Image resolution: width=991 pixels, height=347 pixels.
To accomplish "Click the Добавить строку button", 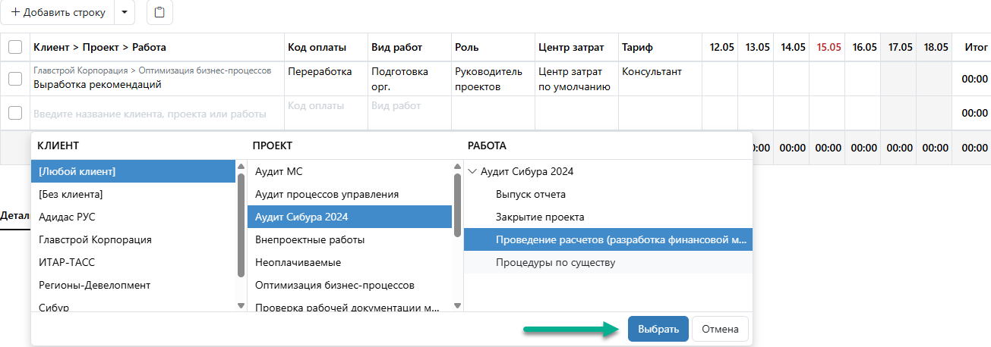I will coord(58,13).
